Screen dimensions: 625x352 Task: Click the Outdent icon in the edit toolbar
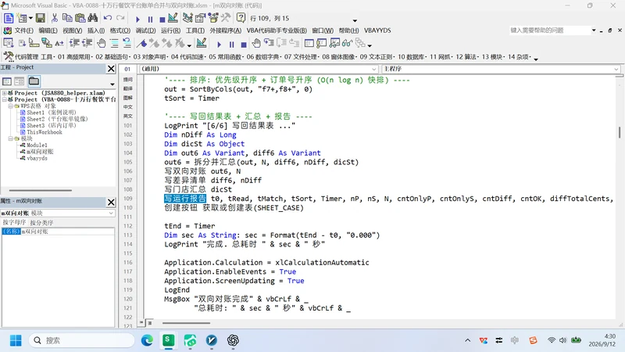click(x=87, y=43)
